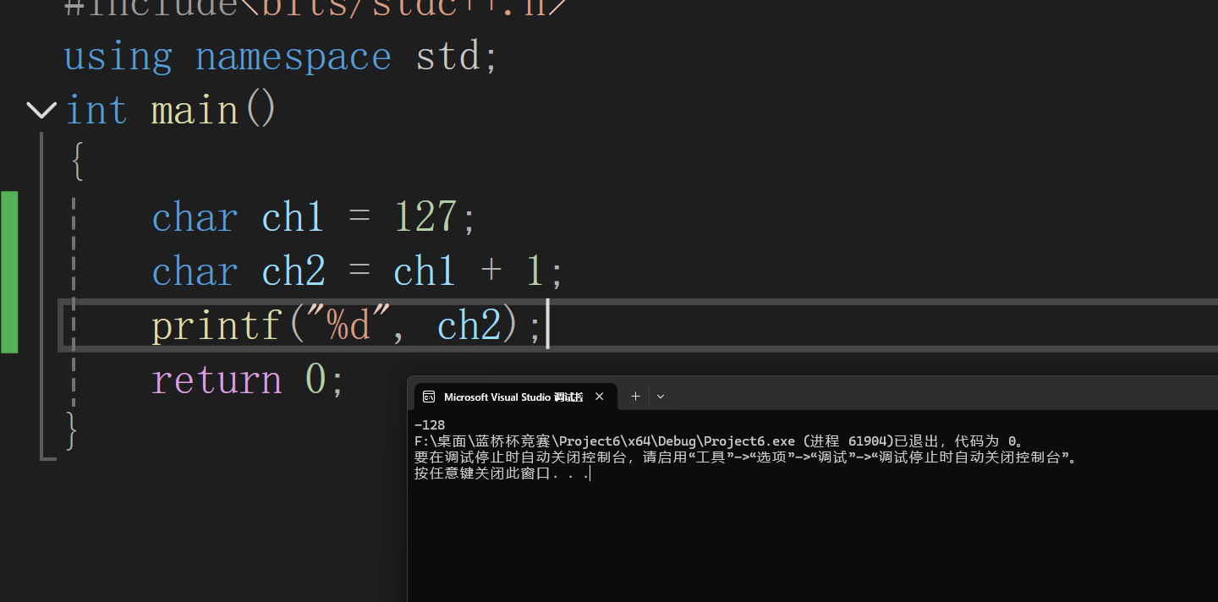1218x602 pixels.
Task: Select the Microsoft Visual Studio debug console tab
Action: tap(515, 397)
